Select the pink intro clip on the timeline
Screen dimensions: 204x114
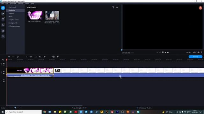30,71
